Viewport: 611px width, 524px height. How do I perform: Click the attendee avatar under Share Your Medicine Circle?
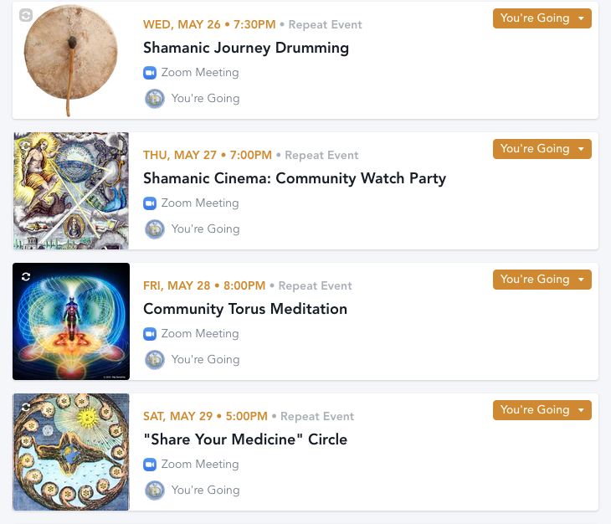click(154, 491)
